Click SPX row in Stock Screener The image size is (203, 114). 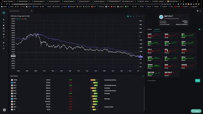point(77,101)
